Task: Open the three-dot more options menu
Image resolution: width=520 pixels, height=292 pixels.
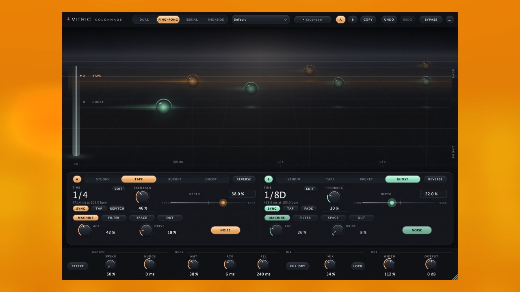Action: (x=449, y=19)
